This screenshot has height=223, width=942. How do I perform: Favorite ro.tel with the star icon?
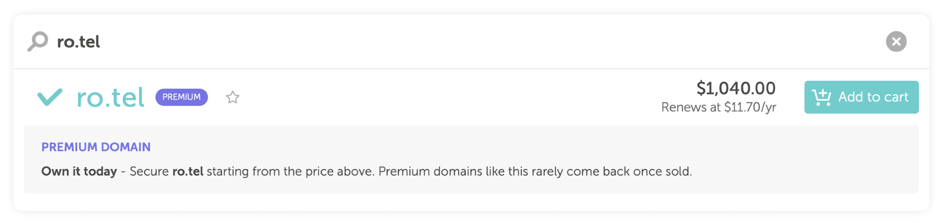(232, 97)
